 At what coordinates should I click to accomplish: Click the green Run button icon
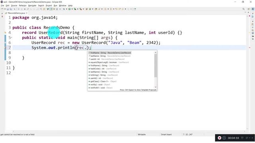(69, 9)
